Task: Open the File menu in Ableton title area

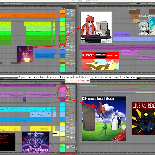Action: (x=78, y=2)
